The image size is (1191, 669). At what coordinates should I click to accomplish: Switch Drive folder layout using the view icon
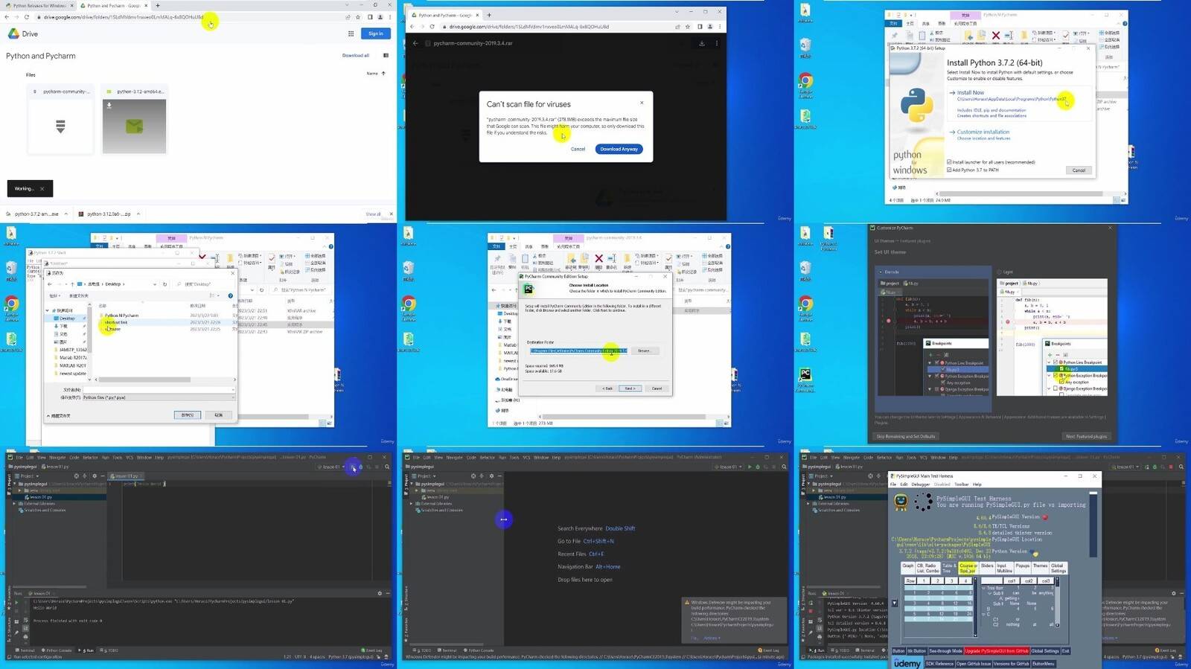click(x=386, y=55)
